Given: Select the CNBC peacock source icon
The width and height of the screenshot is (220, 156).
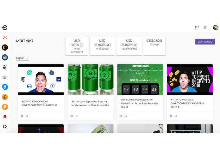Looking at the screenshot, I should click(5, 57).
